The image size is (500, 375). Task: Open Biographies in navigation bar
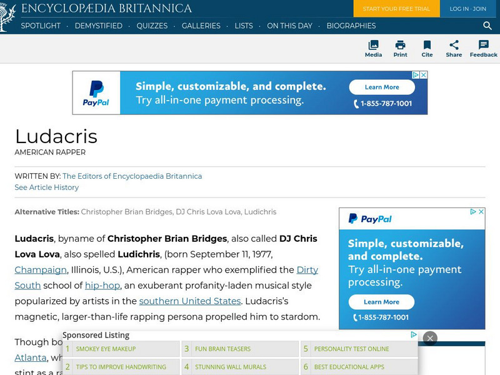pyautogui.click(x=351, y=26)
